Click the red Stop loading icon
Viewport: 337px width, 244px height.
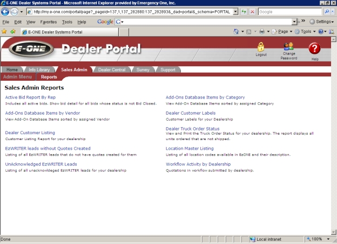click(252, 11)
